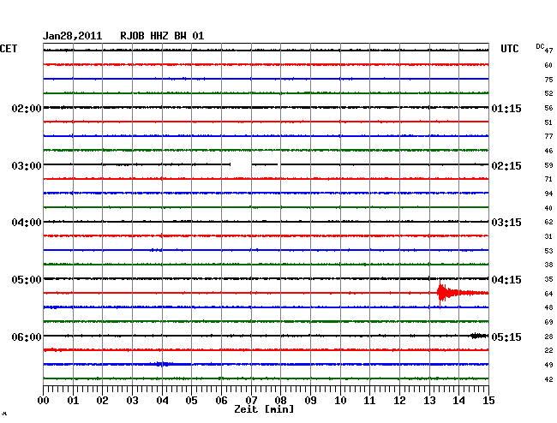Image resolution: width=557 pixels, height=423 pixels.
Task: Select DC value 42
Action: click(x=548, y=379)
